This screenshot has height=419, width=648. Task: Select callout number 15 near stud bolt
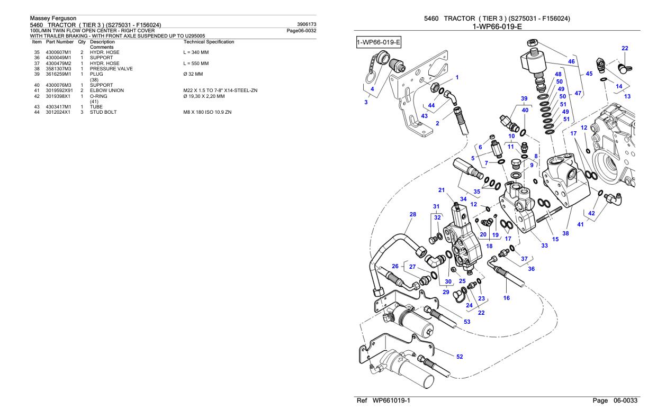point(555,239)
